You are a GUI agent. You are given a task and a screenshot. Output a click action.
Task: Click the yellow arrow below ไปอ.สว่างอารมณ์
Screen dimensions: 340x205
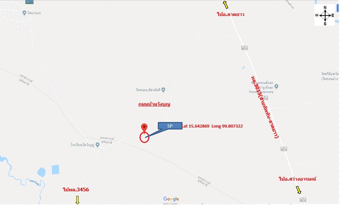pyautogui.click(x=299, y=190)
